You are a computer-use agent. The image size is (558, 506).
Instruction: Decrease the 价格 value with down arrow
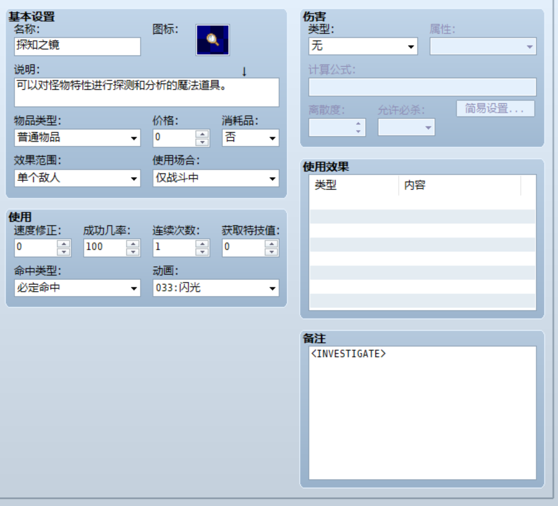tap(202, 142)
